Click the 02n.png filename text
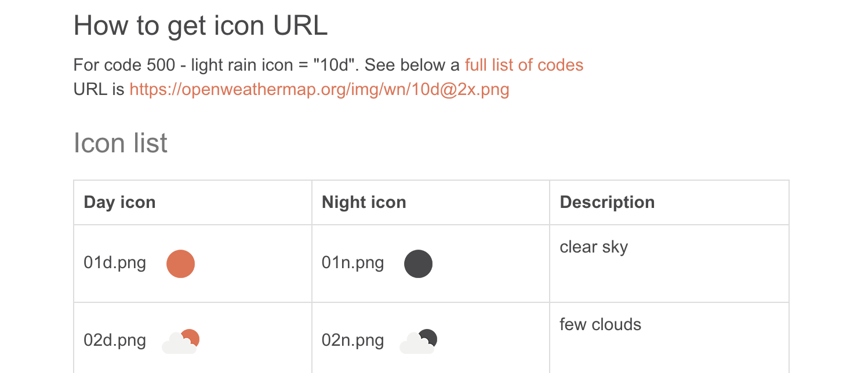The width and height of the screenshot is (843, 373). click(x=353, y=340)
